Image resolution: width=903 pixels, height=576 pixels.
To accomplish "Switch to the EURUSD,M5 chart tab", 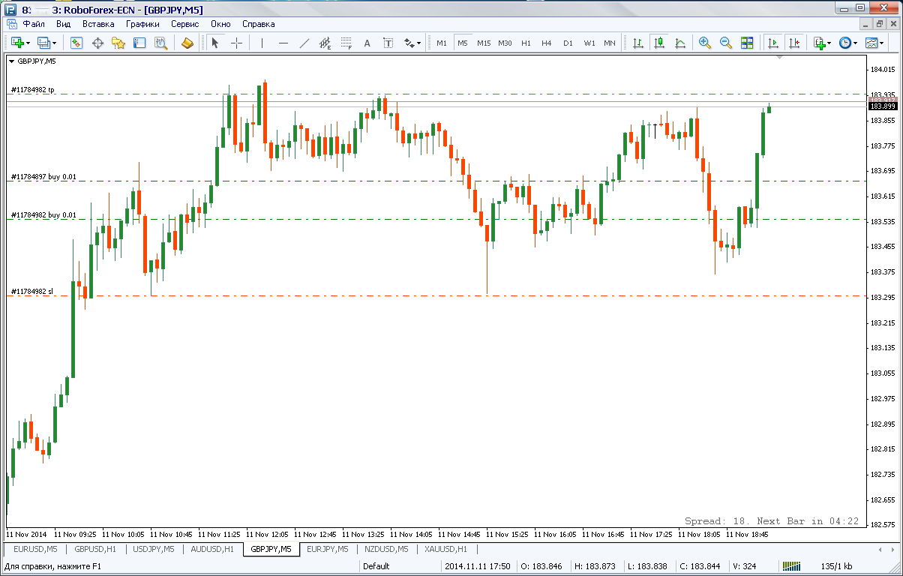I will [35, 550].
